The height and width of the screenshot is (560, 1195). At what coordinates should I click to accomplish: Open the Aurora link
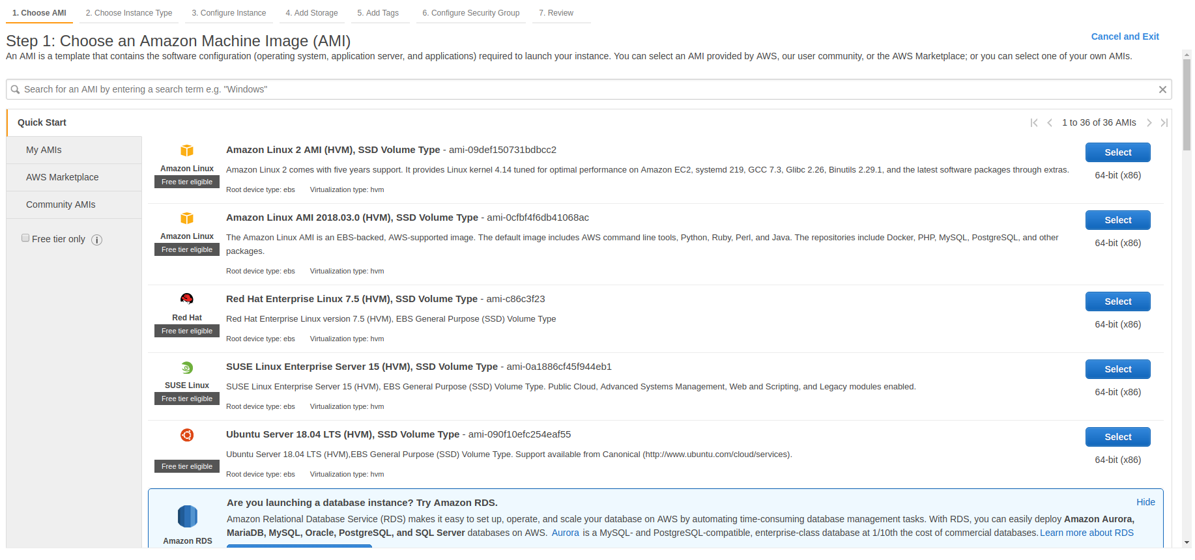(x=566, y=533)
